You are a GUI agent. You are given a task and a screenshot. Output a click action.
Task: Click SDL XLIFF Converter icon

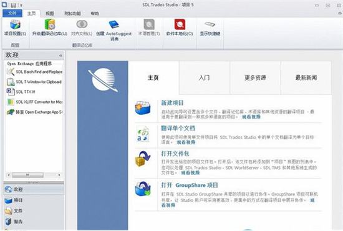[11, 102]
